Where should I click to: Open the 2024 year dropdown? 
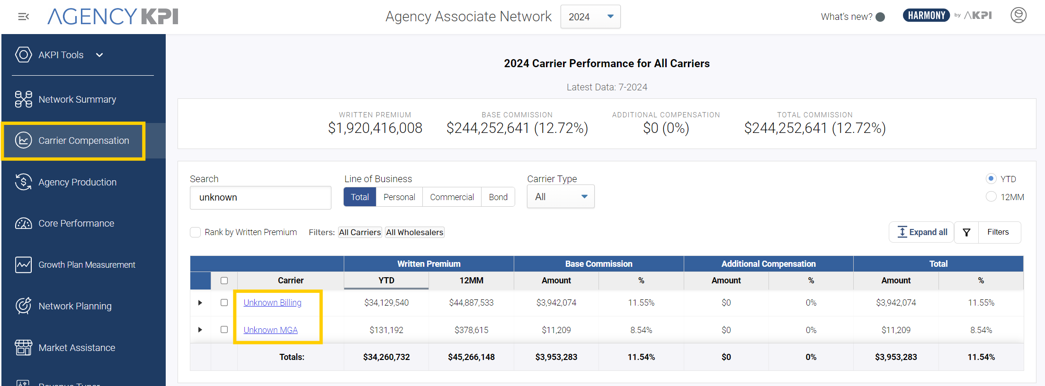590,17
